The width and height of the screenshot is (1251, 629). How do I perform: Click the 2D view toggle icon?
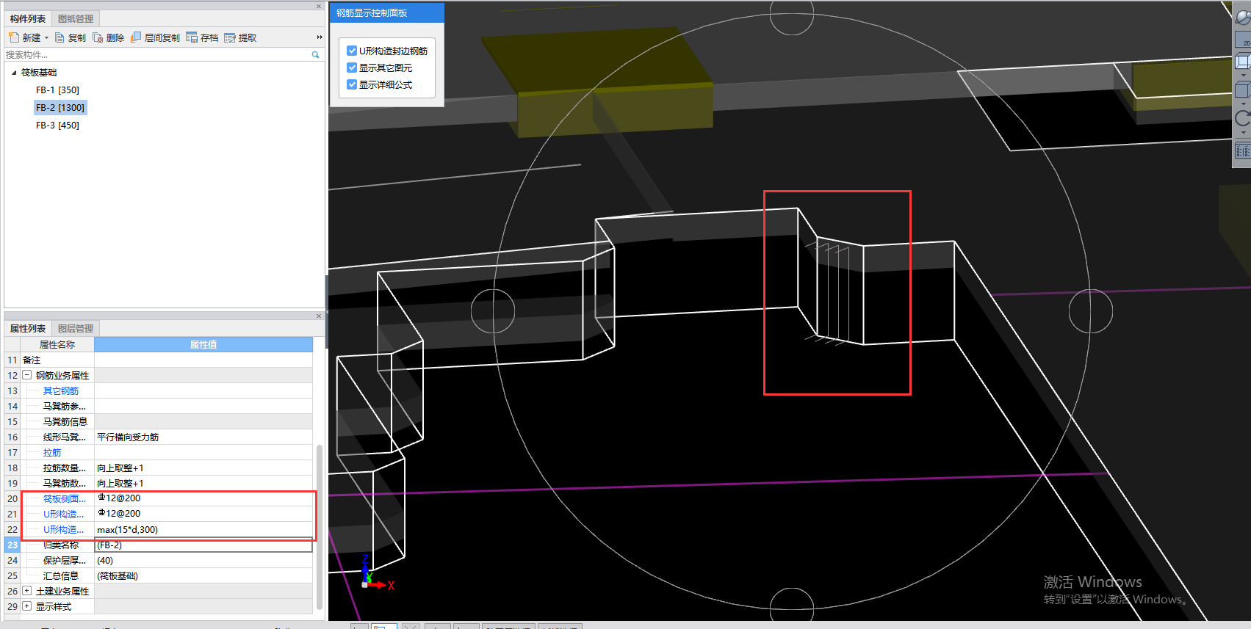tap(1243, 39)
